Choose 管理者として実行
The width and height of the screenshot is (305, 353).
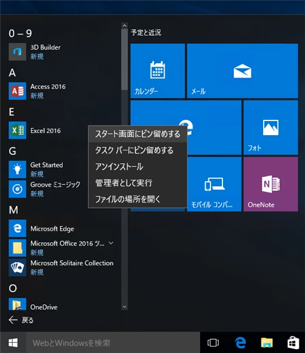[138, 183]
